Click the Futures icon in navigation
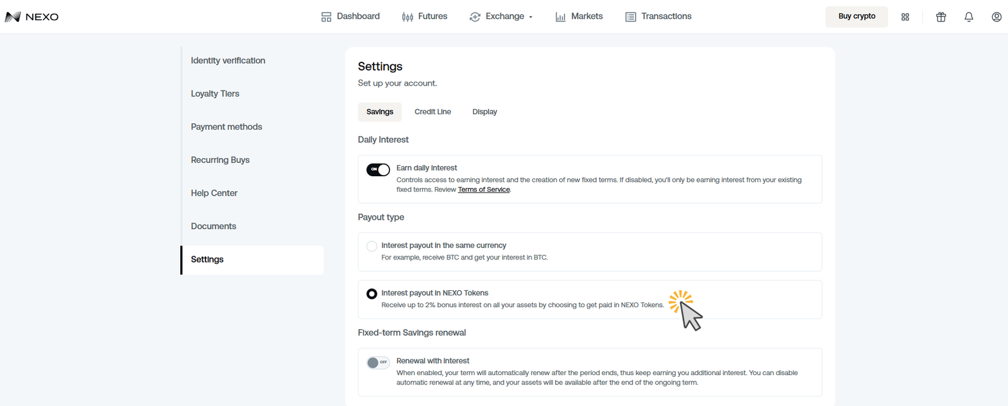 (x=408, y=17)
